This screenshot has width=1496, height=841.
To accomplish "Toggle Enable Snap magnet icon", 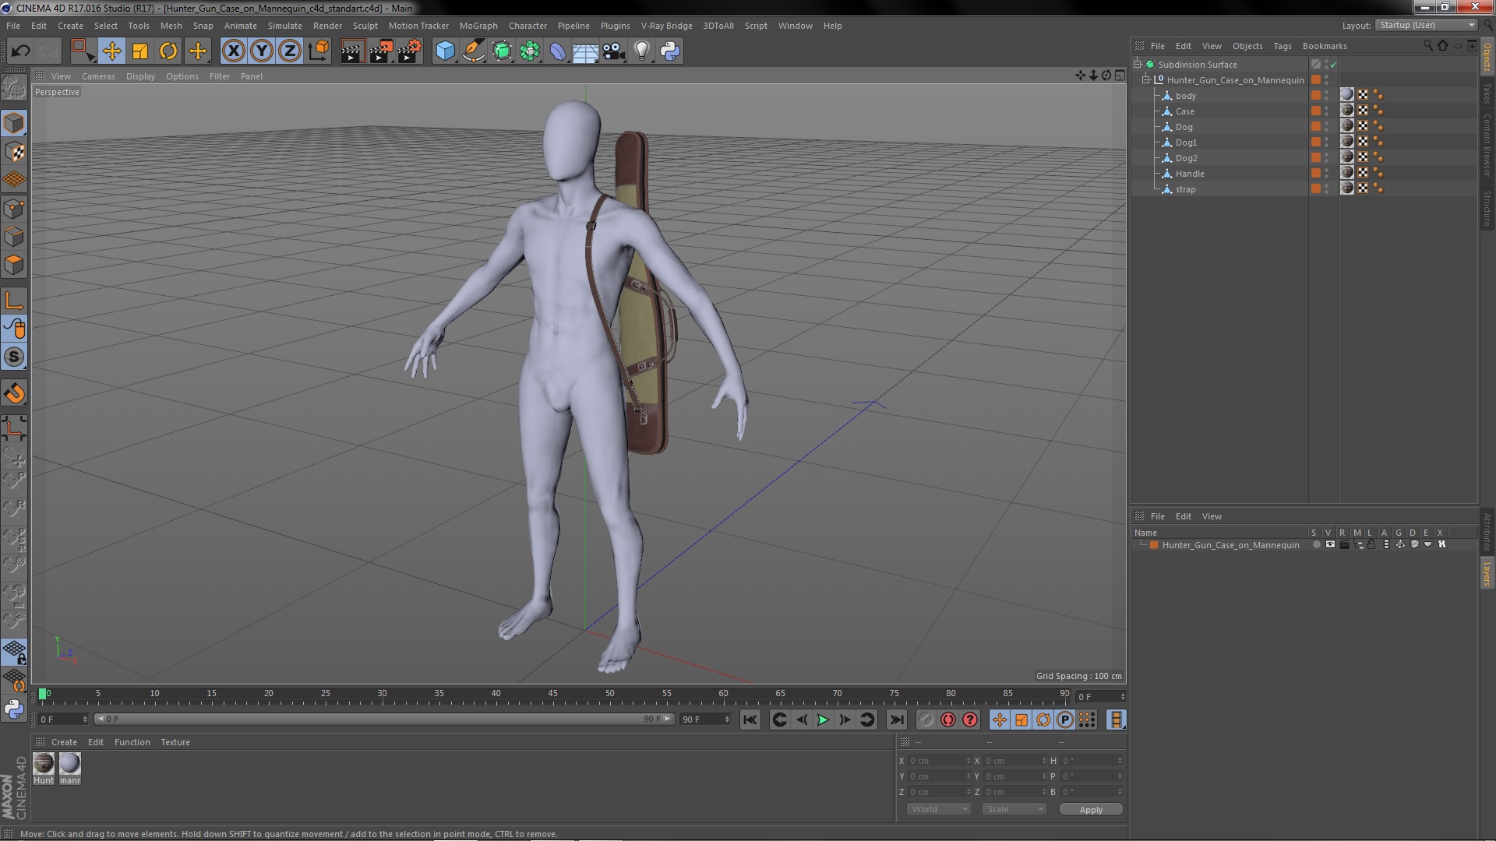I will (x=14, y=393).
